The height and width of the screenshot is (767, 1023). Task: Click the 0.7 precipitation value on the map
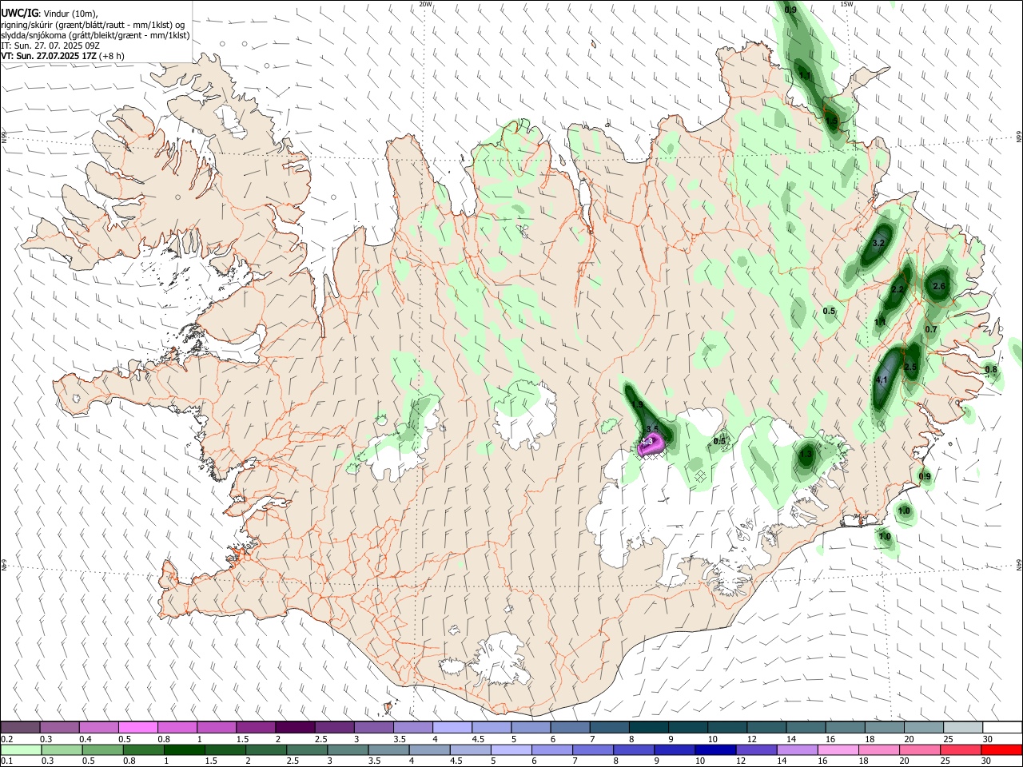[931, 330]
